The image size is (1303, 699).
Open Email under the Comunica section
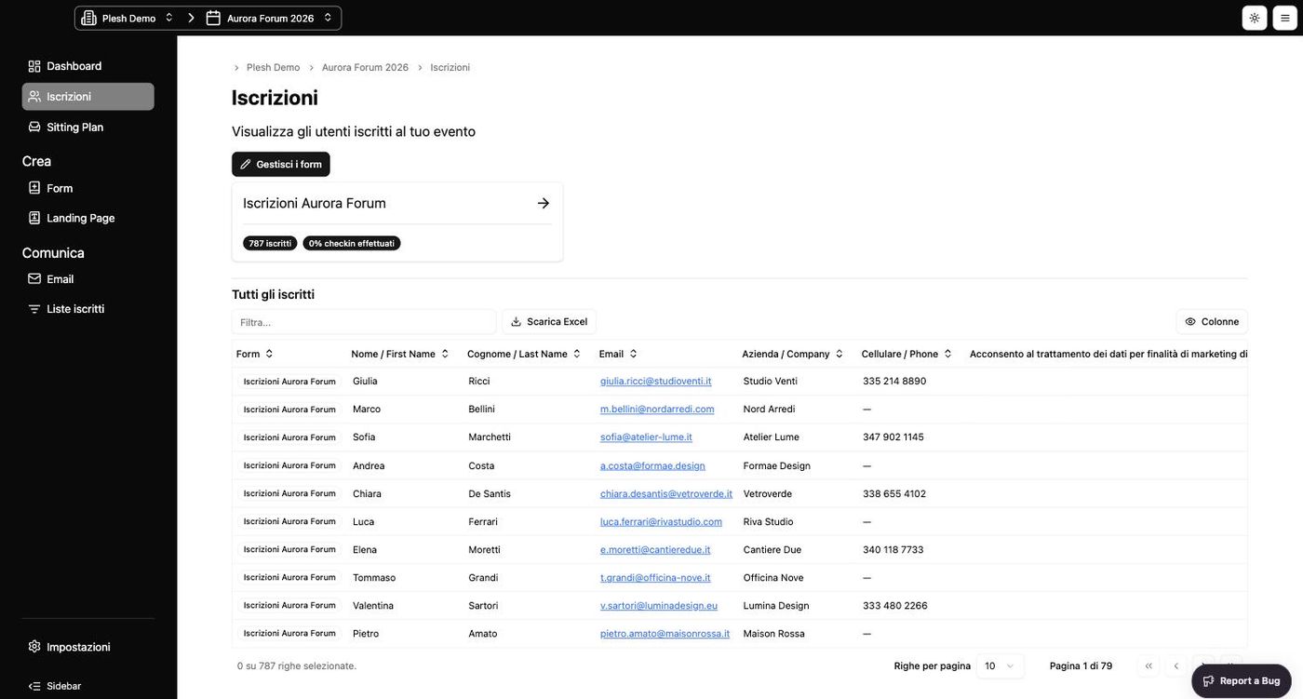click(x=87, y=279)
